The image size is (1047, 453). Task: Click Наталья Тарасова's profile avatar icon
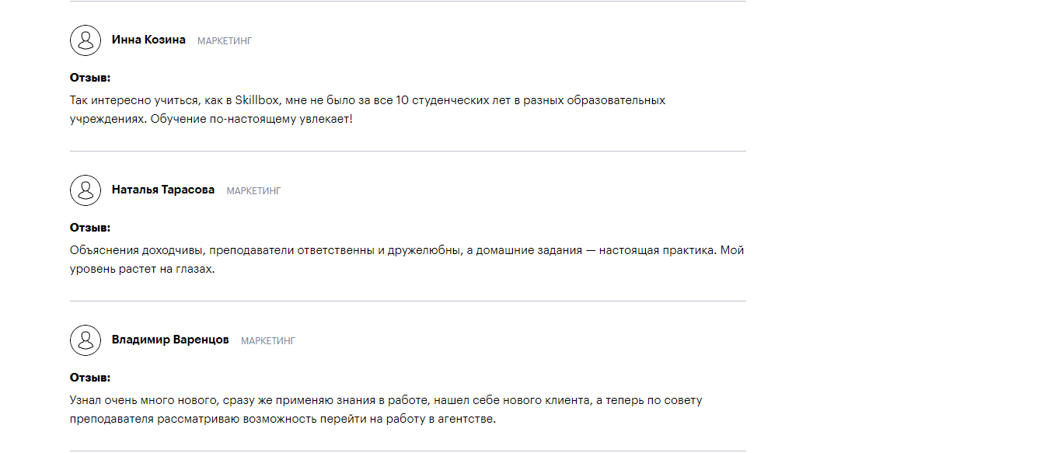(x=86, y=190)
